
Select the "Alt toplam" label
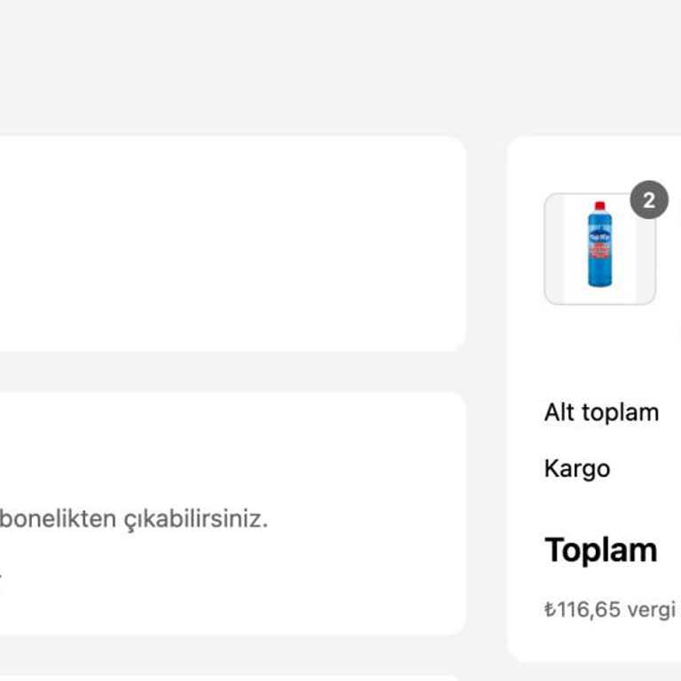click(601, 412)
